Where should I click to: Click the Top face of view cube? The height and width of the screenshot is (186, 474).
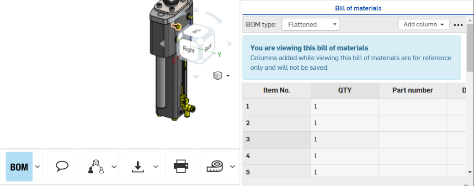coord(196,31)
